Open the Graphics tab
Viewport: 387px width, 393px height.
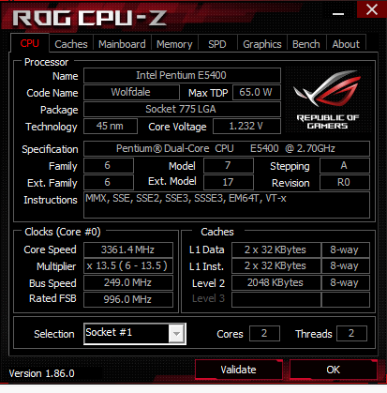(261, 44)
